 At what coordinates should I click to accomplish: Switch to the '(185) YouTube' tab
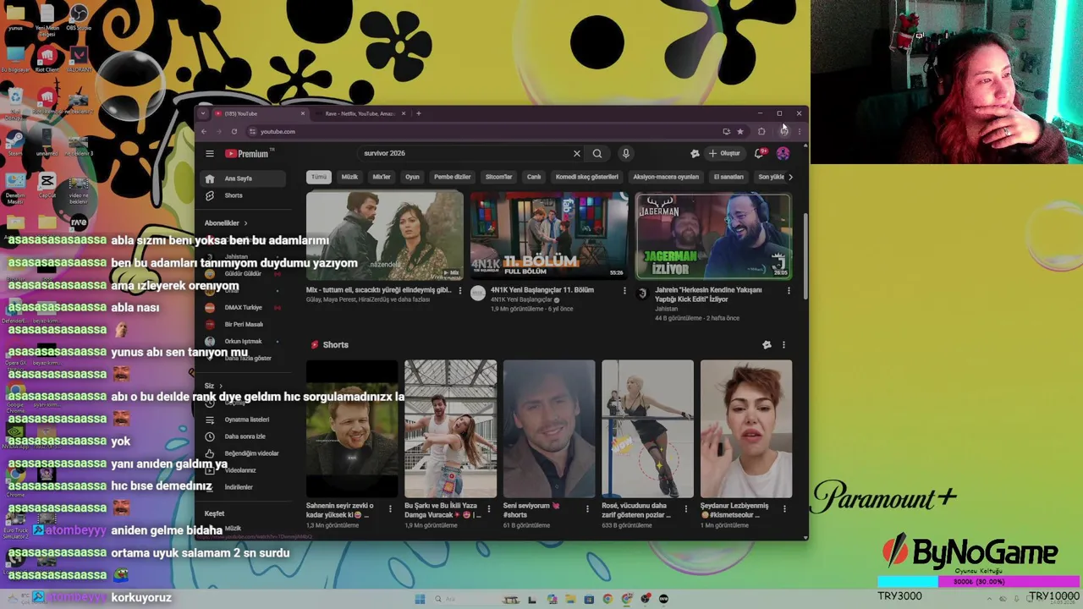[259, 113]
